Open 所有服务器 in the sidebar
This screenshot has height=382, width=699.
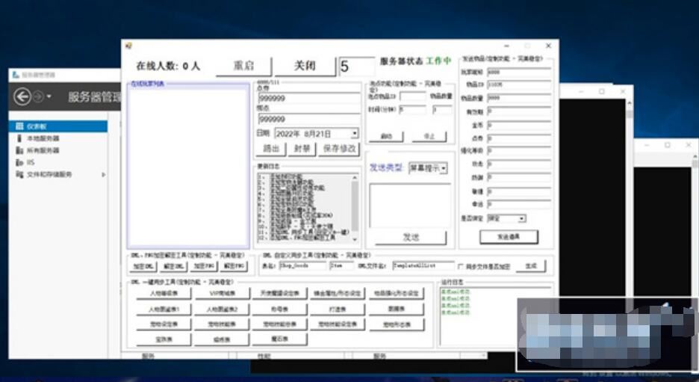pyautogui.click(x=43, y=150)
